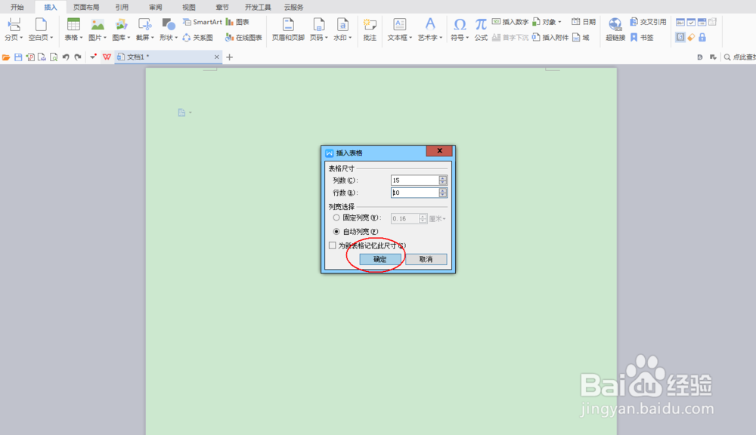Click the 公式 pi formula icon
The width and height of the screenshot is (756, 435).
coord(481,25)
